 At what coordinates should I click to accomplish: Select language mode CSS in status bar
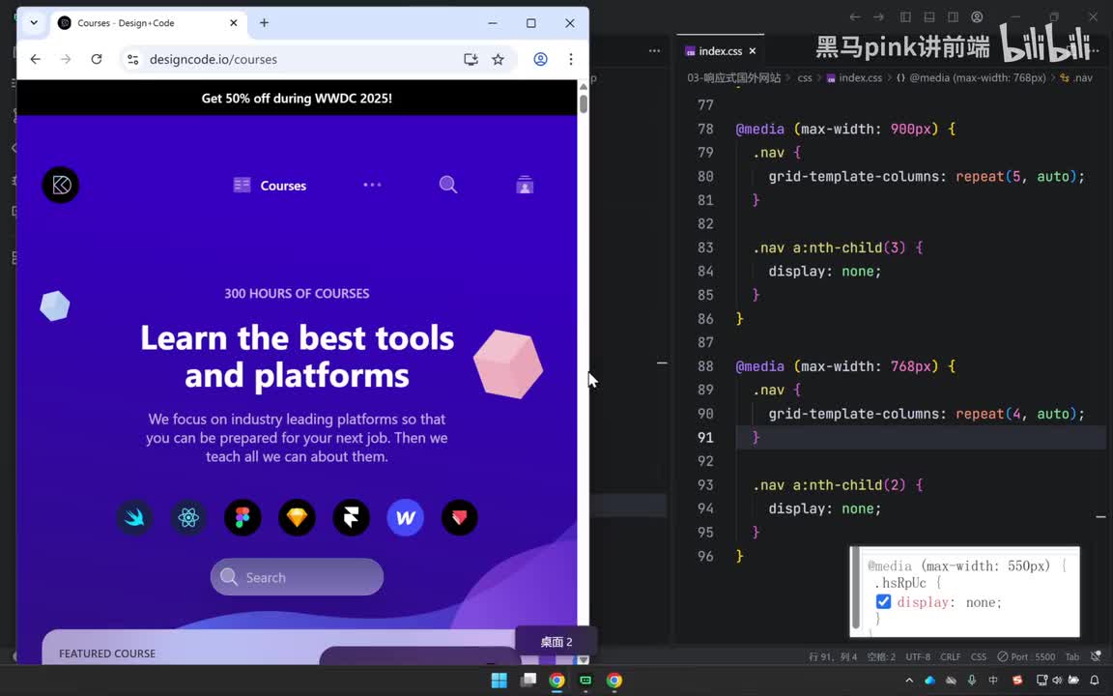click(x=978, y=656)
